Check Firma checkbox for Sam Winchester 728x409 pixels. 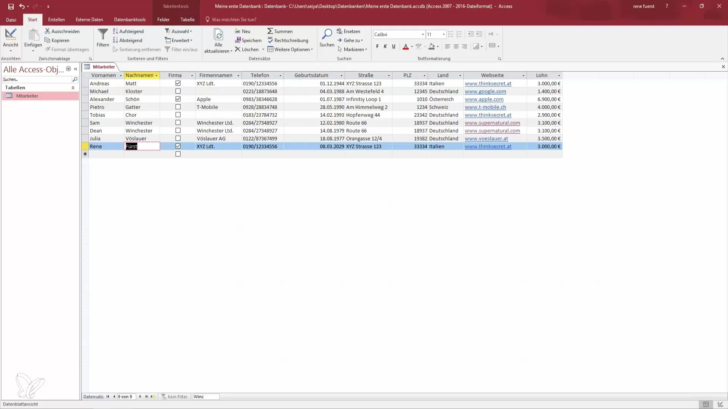(178, 123)
